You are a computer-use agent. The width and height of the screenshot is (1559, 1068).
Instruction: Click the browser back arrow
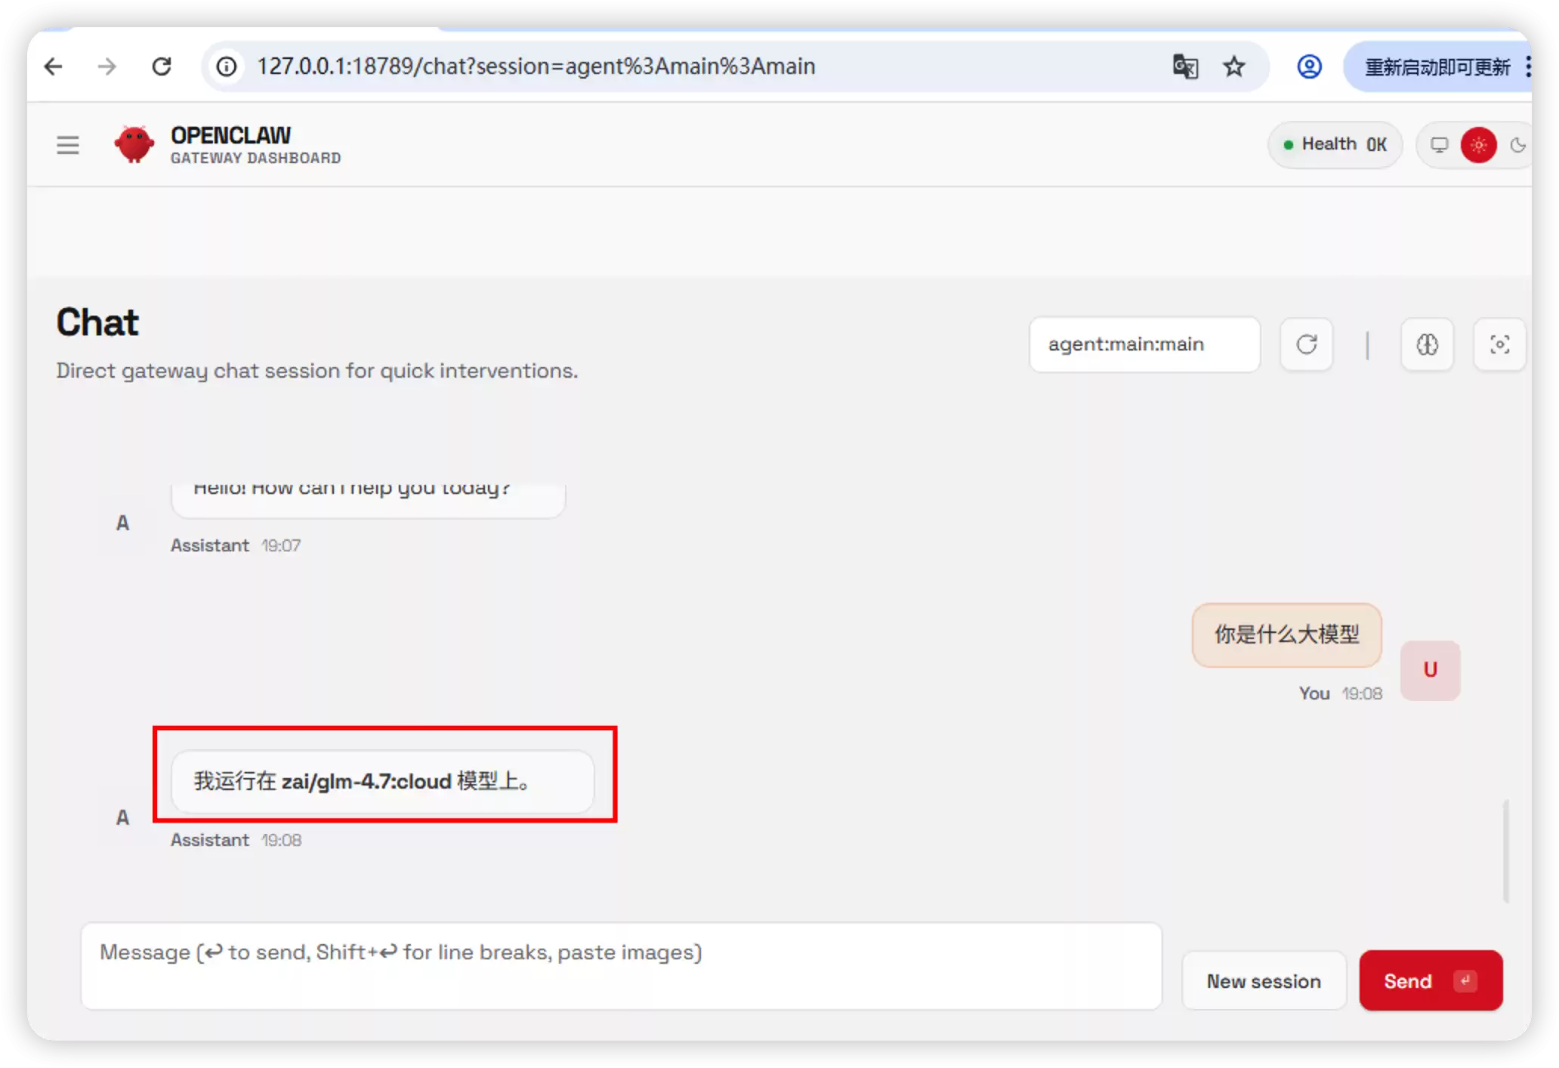point(53,66)
